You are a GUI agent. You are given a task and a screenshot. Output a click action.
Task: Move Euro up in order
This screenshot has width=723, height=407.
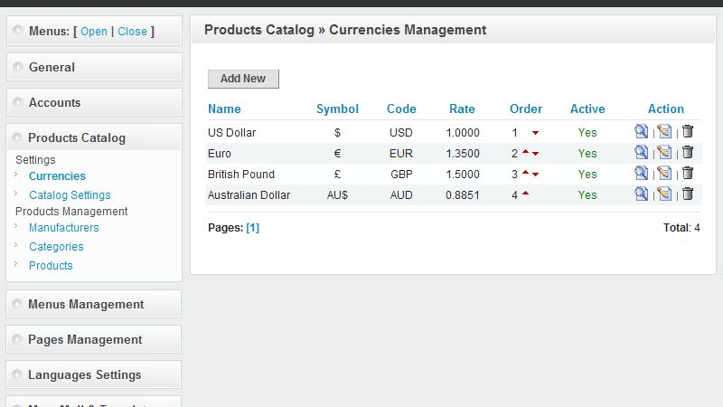point(525,152)
